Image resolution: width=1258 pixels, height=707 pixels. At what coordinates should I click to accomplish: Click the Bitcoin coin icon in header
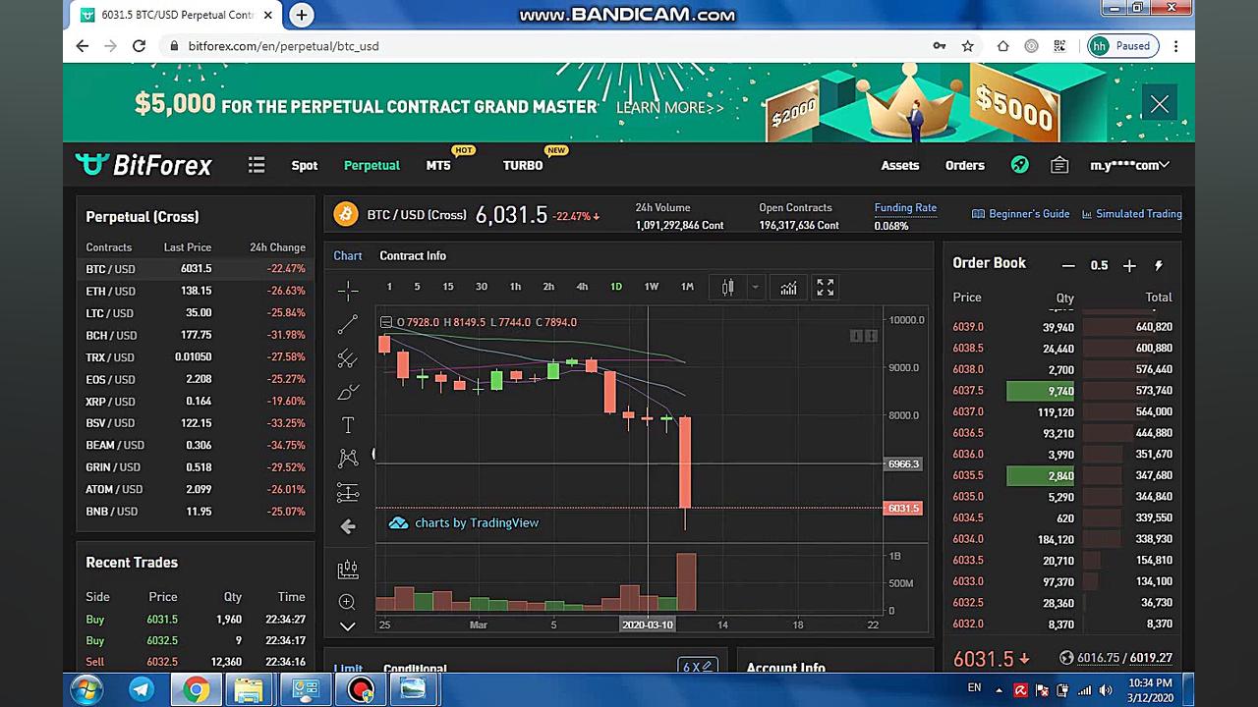346,214
